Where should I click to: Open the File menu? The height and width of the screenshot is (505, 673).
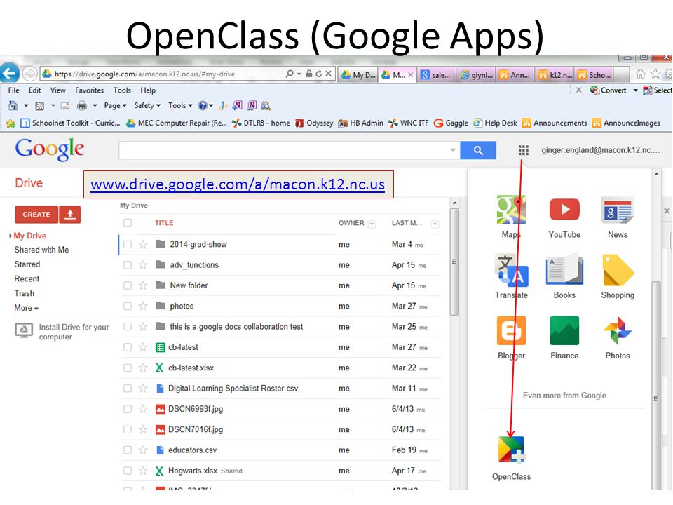click(14, 90)
